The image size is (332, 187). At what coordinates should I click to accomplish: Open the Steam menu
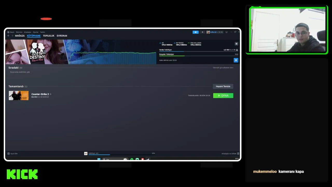[12, 32]
